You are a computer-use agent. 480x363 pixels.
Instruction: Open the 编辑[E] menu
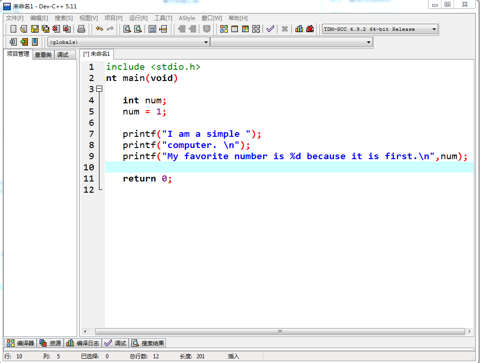coord(39,18)
